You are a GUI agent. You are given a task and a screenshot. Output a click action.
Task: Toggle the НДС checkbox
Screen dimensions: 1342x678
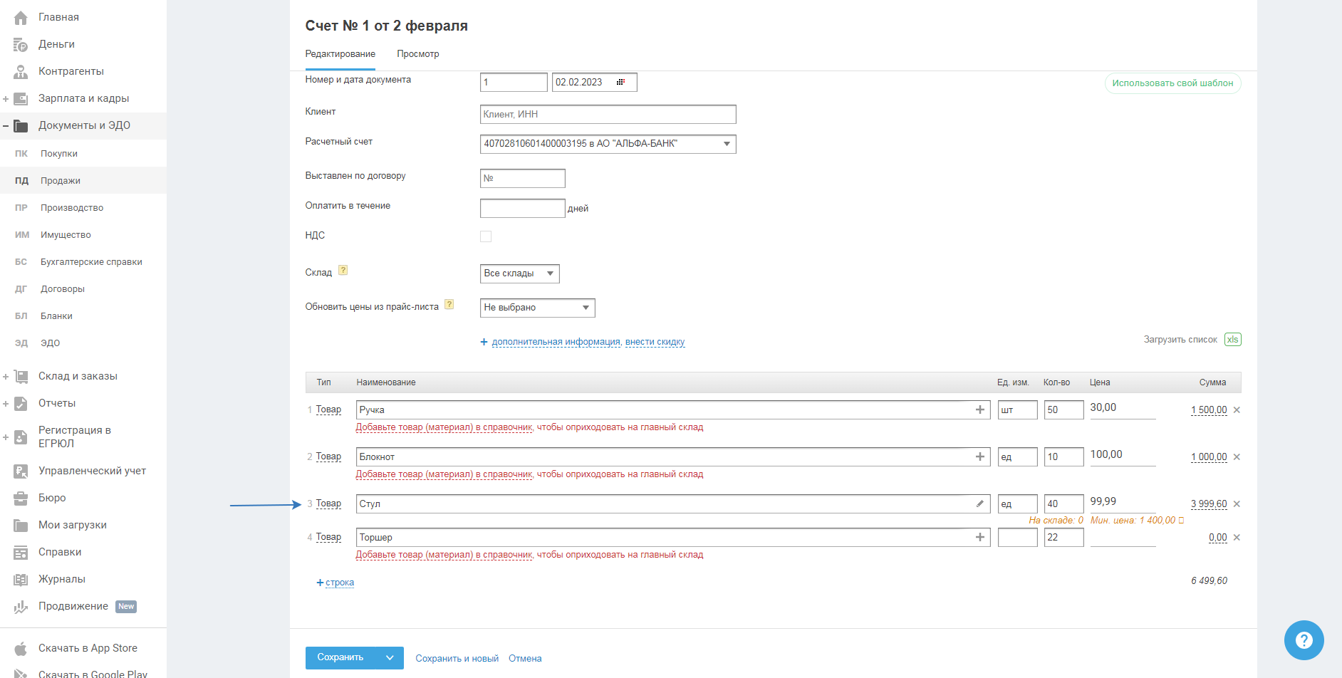(486, 236)
